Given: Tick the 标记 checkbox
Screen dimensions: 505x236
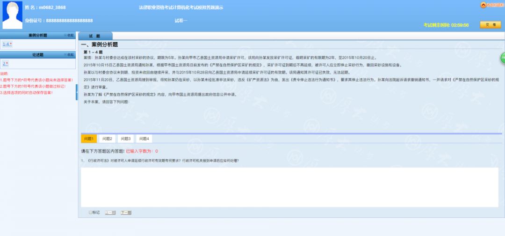Looking at the screenshot, I should [x=91, y=213].
